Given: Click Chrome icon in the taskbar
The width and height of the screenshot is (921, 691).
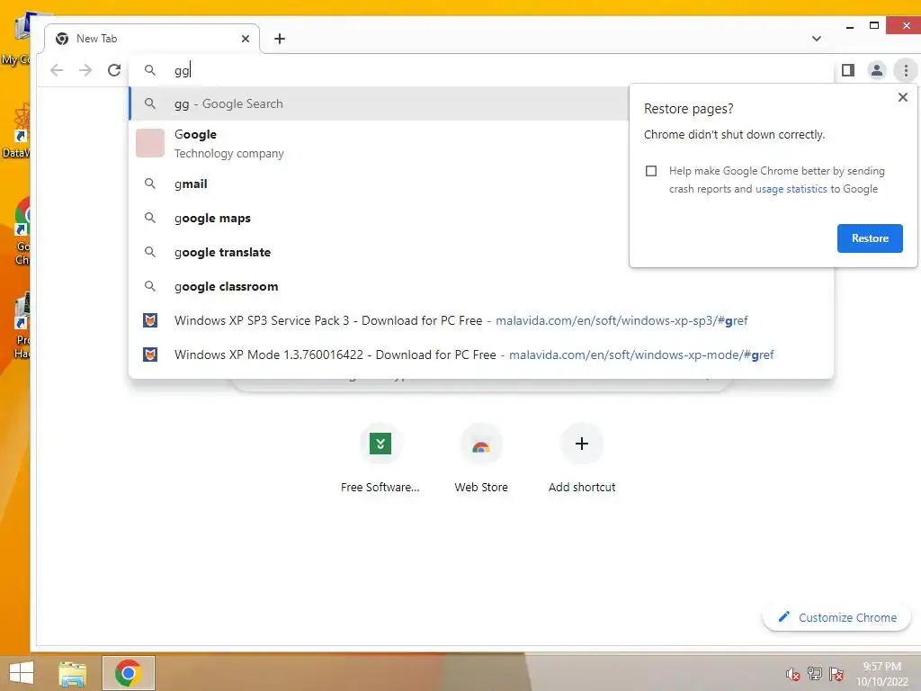Looking at the screenshot, I should [x=128, y=673].
